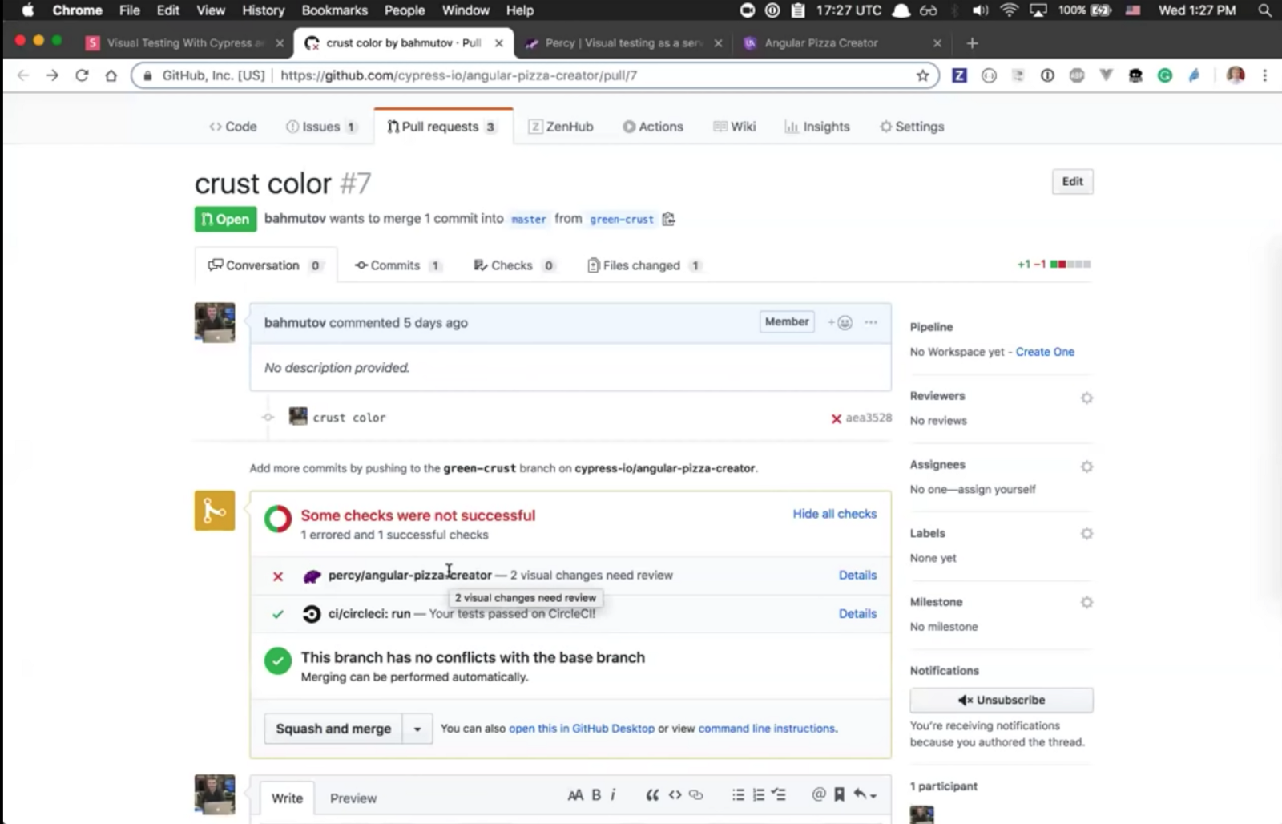Image resolution: width=1282 pixels, height=824 pixels.
Task: Open the ZenHub repository tab
Action: pyautogui.click(x=561, y=127)
